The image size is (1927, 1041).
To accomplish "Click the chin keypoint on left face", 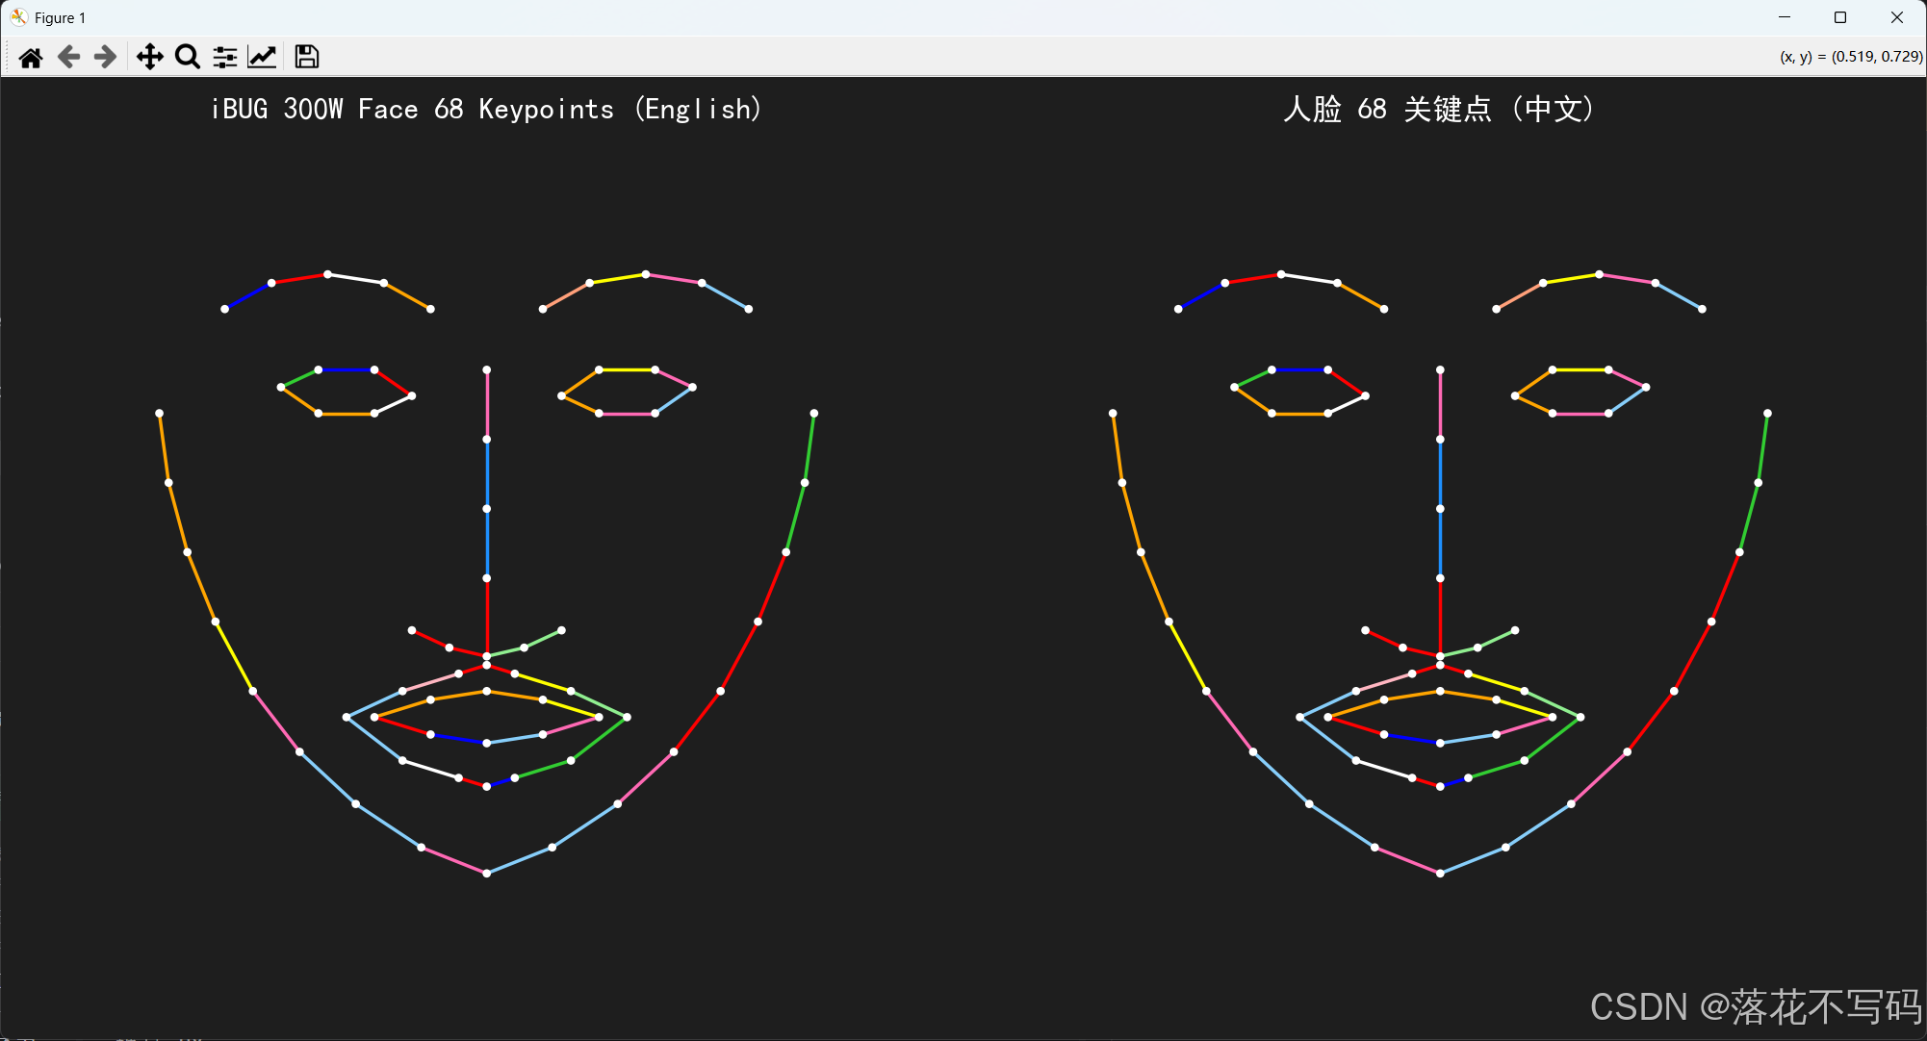I will pyautogui.click(x=487, y=873).
